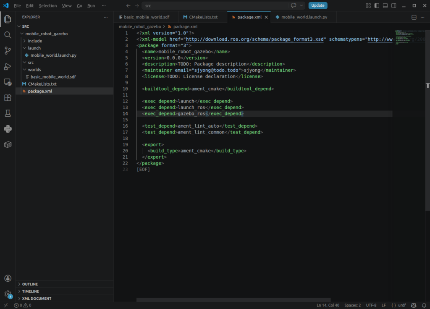
Task: Open the package_format3.xsd schema link
Action: click(x=255, y=39)
